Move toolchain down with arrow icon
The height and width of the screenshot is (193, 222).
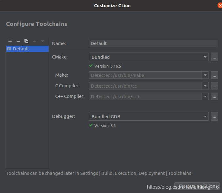(x=43, y=41)
